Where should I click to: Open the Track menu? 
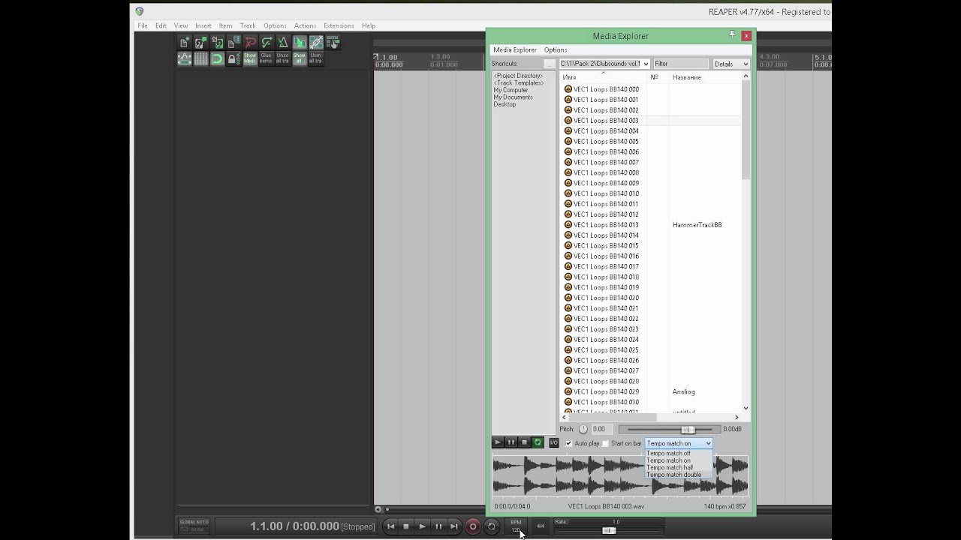point(248,25)
